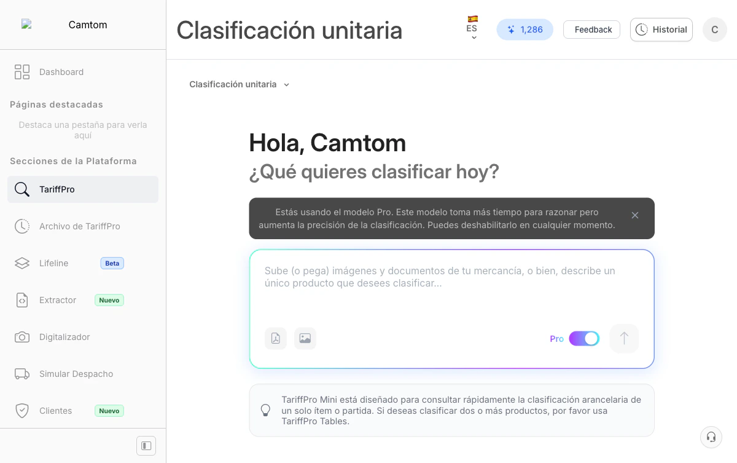Send Feedback about the platform
The height and width of the screenshot is (463, 737).
(591, 29)
